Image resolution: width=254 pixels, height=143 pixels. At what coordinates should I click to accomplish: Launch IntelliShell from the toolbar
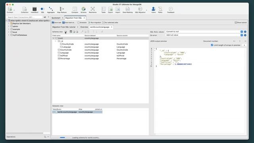(35, 10)
